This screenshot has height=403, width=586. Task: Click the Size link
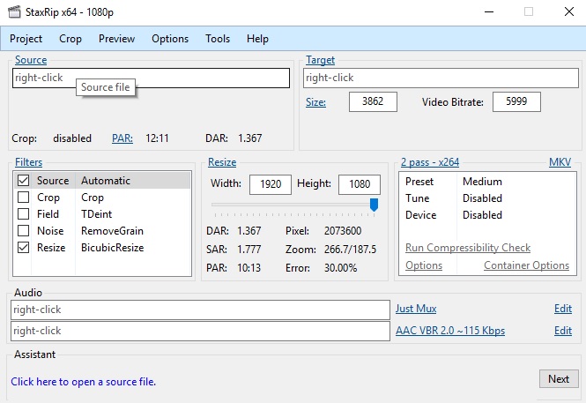(x=315, y=102)
